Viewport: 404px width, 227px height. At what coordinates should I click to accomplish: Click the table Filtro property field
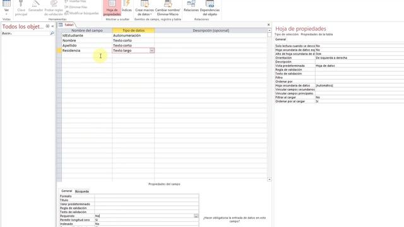point(359,78)
